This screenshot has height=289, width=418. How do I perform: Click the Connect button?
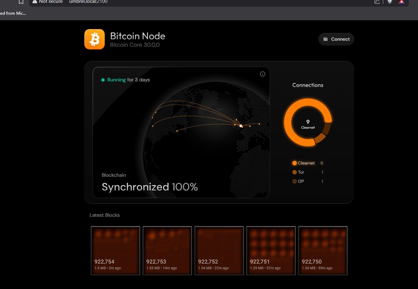[336, 39]
